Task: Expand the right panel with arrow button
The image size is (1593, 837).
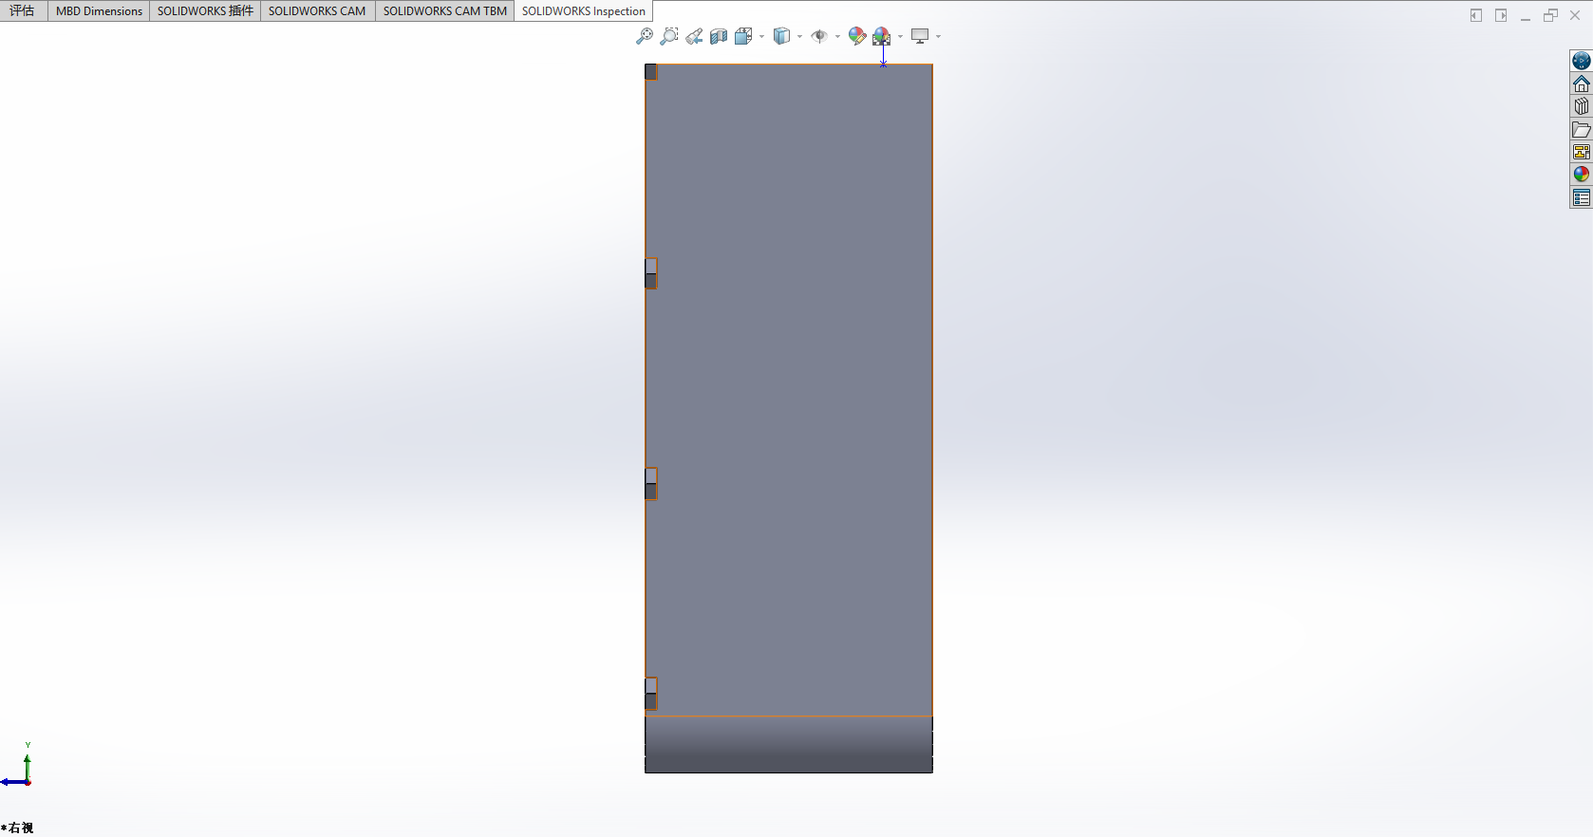Action: pyautogui.click(x=1501, y=15)
